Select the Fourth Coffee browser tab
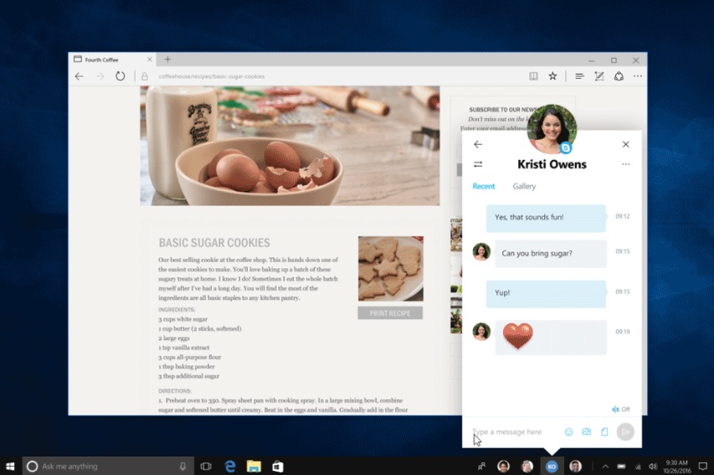714x475 pixels. 112,59
